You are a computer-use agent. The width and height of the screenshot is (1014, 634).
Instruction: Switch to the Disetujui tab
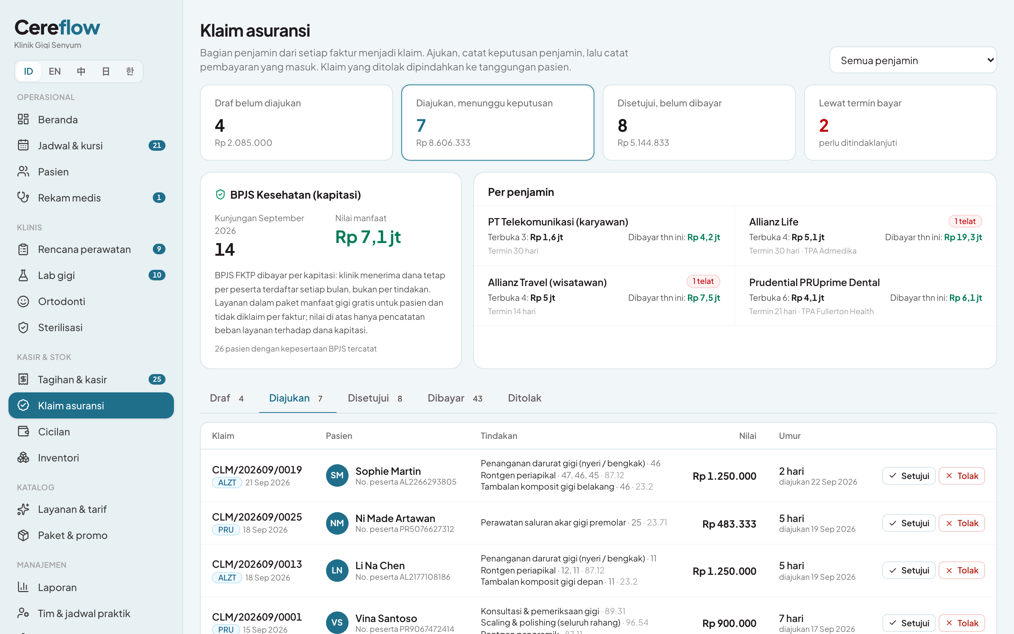[x=375, y=398]
